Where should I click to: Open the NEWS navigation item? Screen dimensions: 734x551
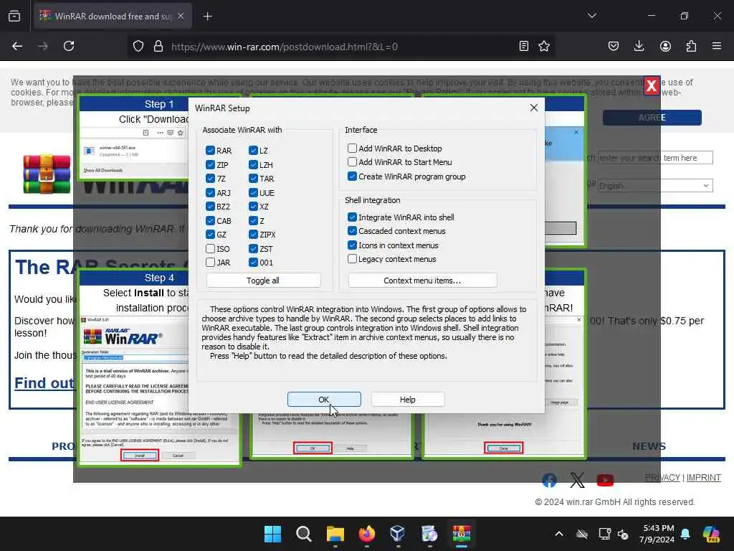(x=649, y=446)
